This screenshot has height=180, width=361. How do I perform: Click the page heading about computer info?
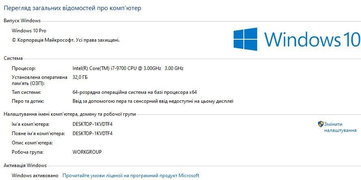coord(73,8)
